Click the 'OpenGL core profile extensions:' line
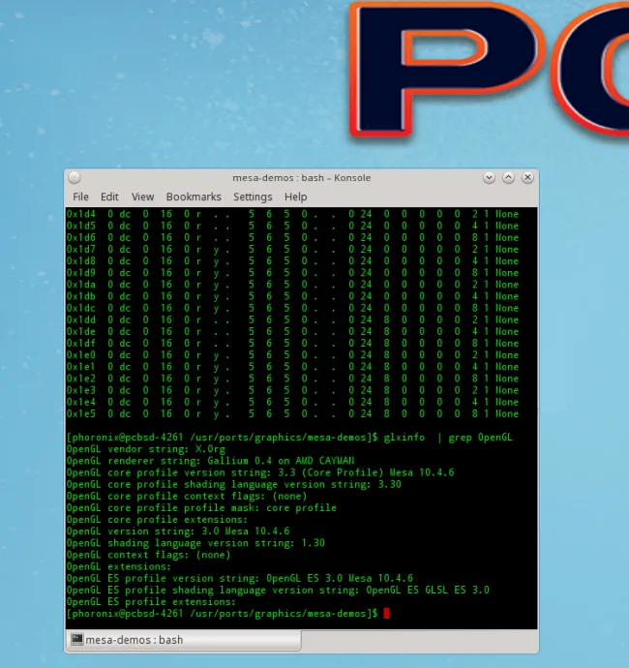This screenshot has width=629, height=668. (x=157, y=520)
